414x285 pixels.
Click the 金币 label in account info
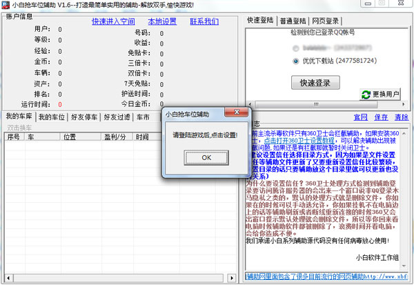point(42,62)
